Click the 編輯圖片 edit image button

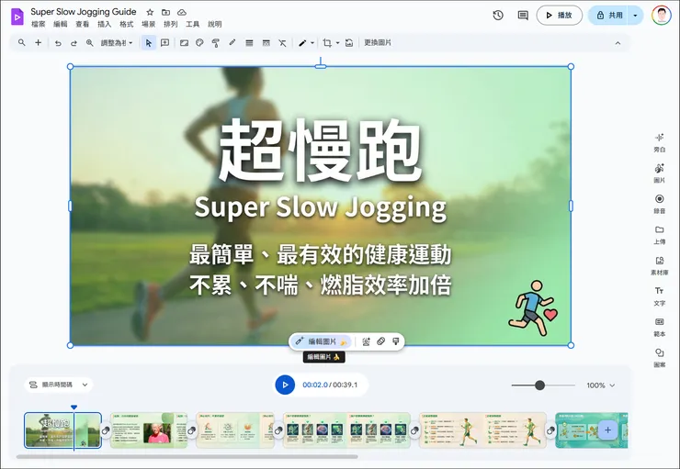tap(322, 341)
